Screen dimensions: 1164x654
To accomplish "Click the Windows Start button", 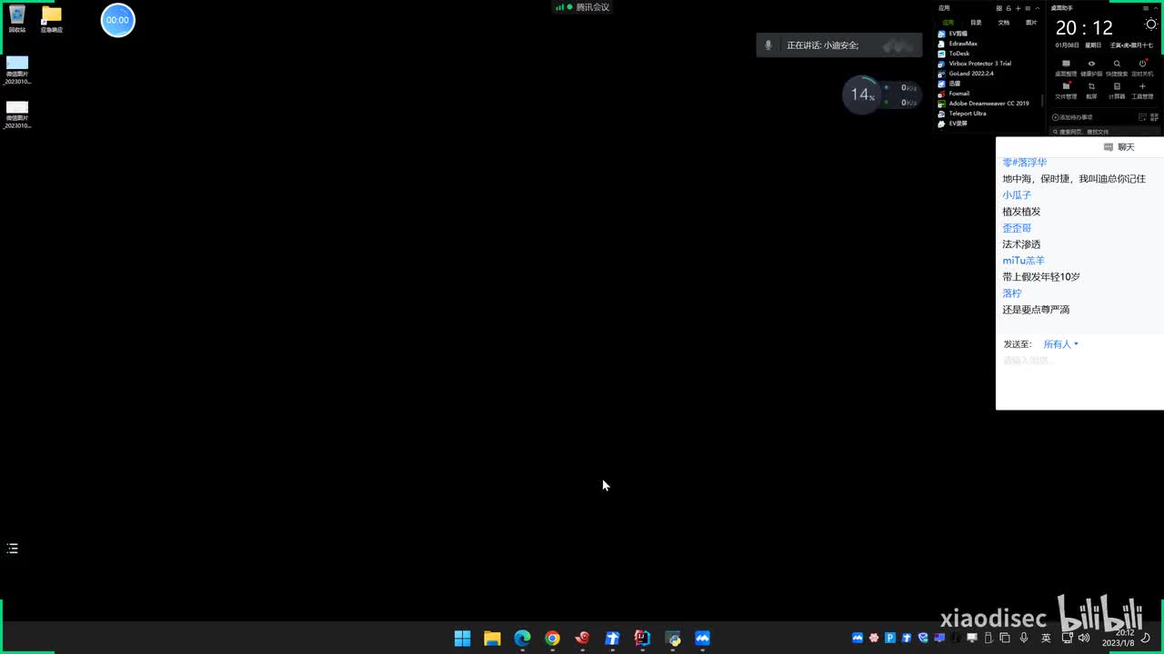I will (x=462, y=639).
